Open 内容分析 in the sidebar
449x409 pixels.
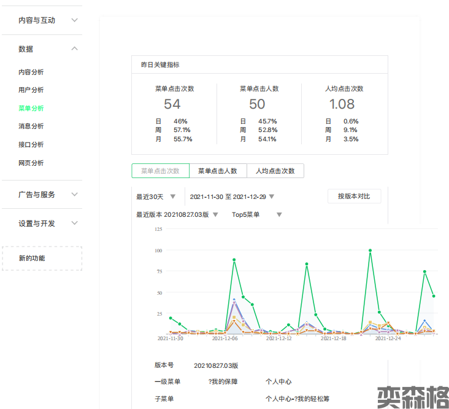31,72
